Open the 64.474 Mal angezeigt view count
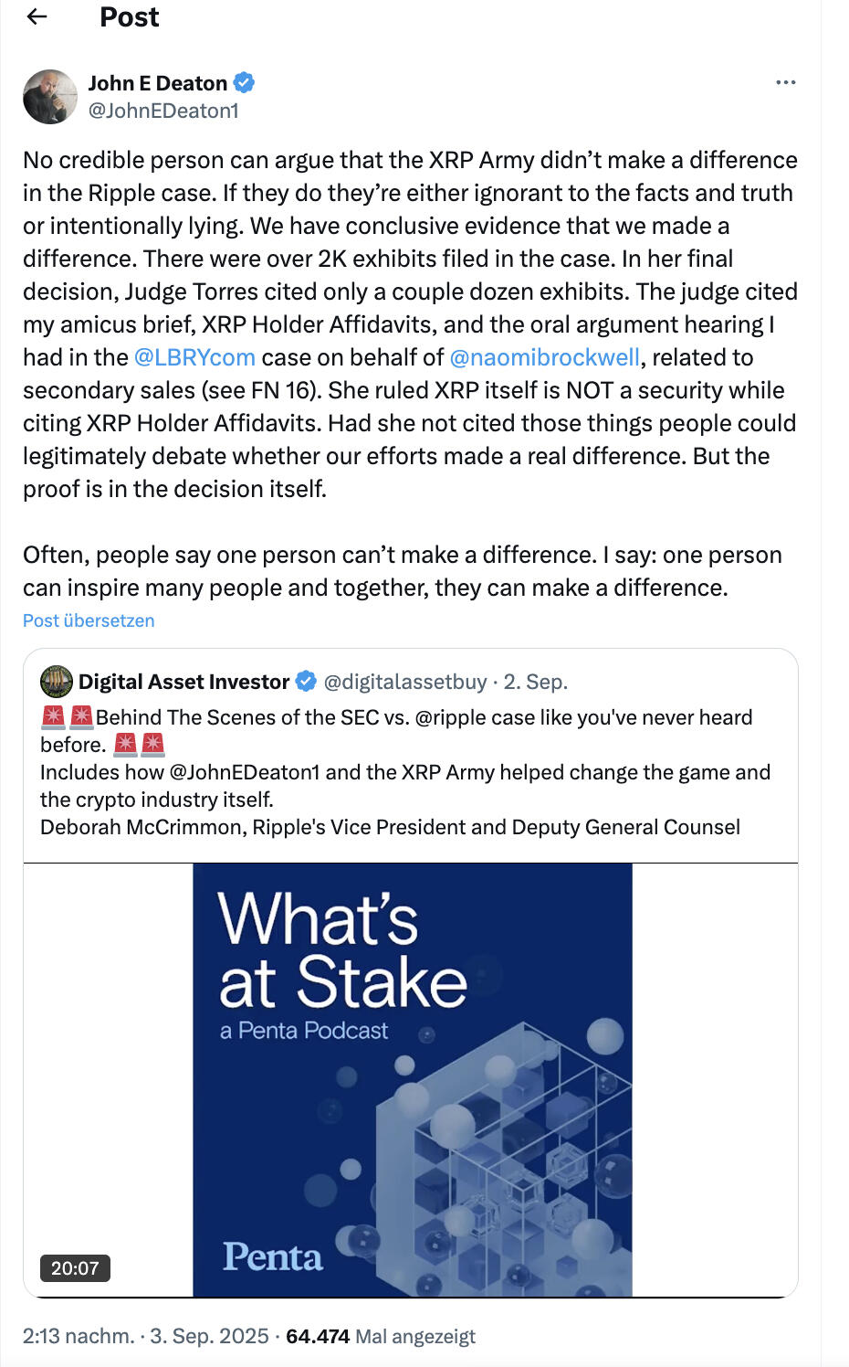This screenshot has width=849, height=1367. click(381, 1336)
